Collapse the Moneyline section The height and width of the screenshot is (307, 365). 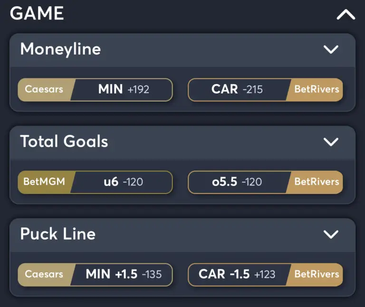(x=330, y=49)
